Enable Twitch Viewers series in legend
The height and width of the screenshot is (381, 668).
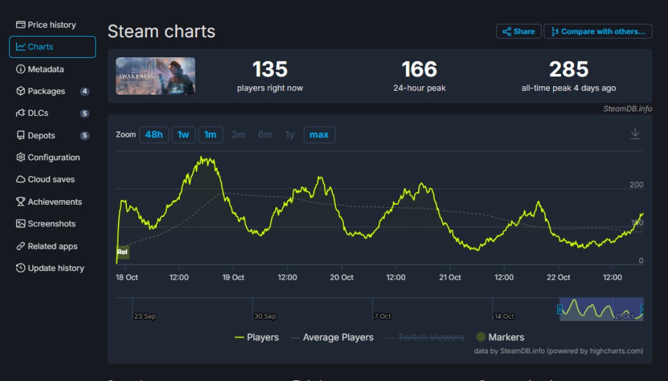coord(424,337)
